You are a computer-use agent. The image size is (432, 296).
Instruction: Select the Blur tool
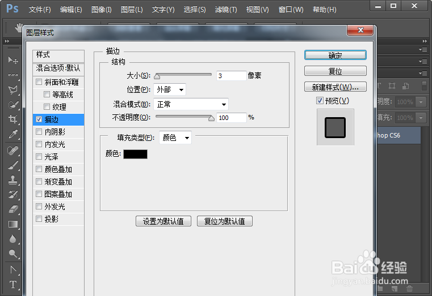coord(12,239)
